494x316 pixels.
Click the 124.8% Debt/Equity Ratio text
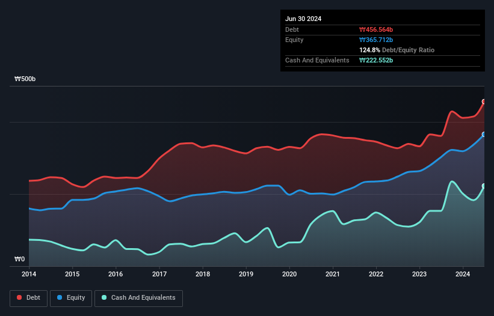point(397,50)
